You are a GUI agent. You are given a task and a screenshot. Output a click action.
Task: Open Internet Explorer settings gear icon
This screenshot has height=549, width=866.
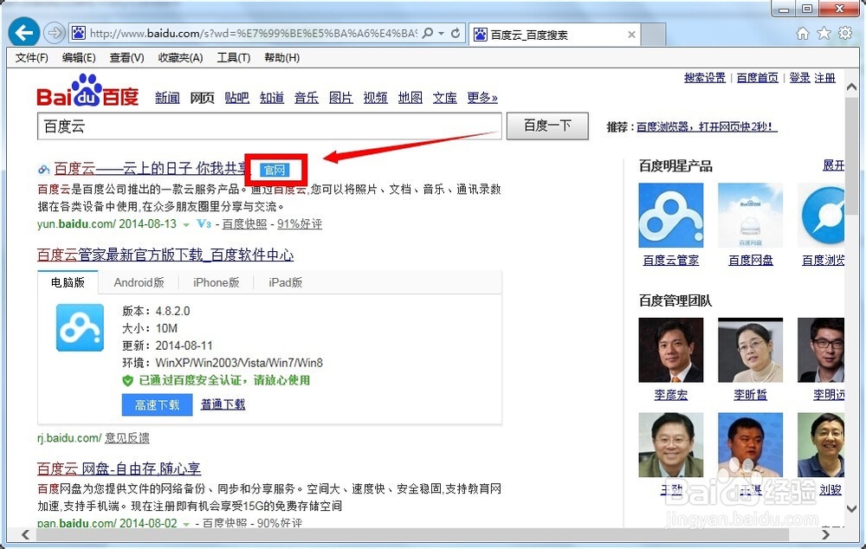[x=845, y=32]
